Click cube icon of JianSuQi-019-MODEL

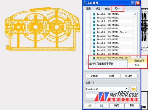[x=94, y=25]
